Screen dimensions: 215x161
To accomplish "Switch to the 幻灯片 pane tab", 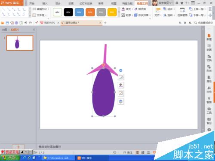I will (x=15, y=30).
